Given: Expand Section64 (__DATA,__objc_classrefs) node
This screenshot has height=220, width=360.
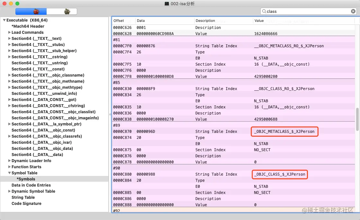Looking at the screenshot, I should coord(9,136).
